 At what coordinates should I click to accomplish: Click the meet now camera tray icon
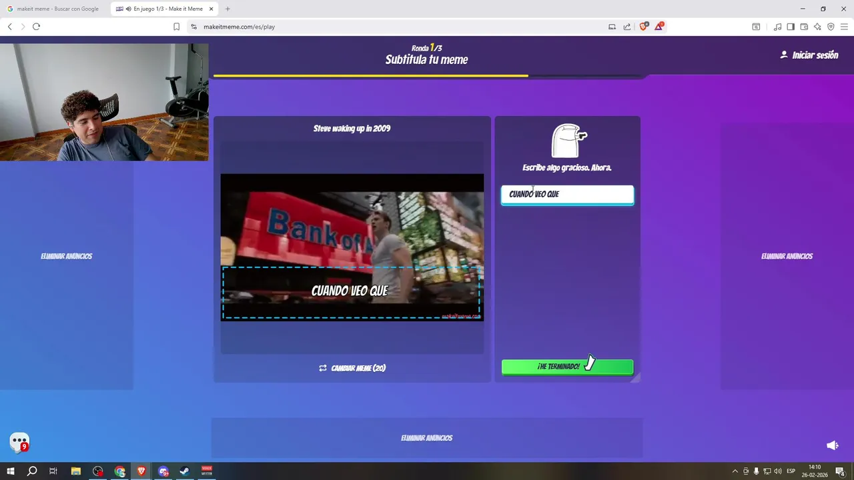point(746,471)
